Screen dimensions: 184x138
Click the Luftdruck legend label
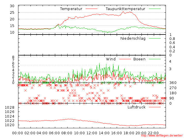(x=137, y=107)
